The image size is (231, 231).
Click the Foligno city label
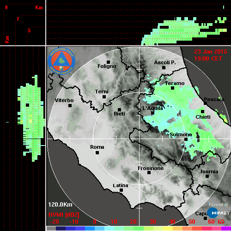pyautogui.click(x=107, y=66)
